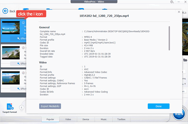Click the Overall bit rate value 2 907 kb/s
Screen dimensions: 188x124
[x=90, y=51]
